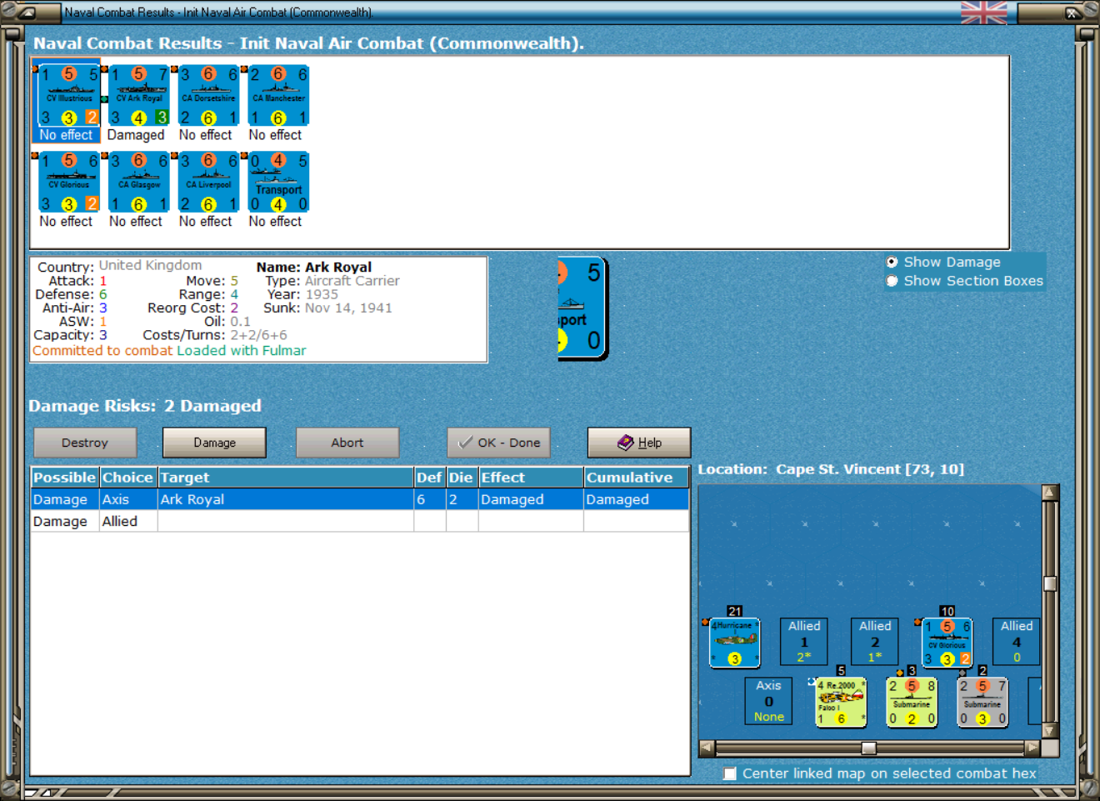
Task: Choose the CA Manchester cruiser counter
Action: click(279, 96)
